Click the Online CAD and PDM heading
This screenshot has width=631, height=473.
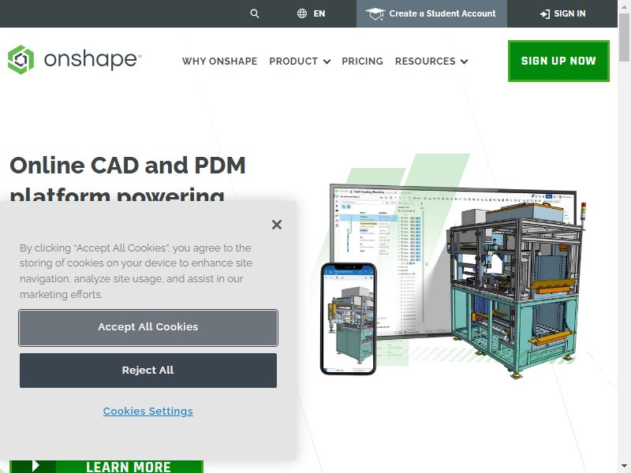click(128, 181)
